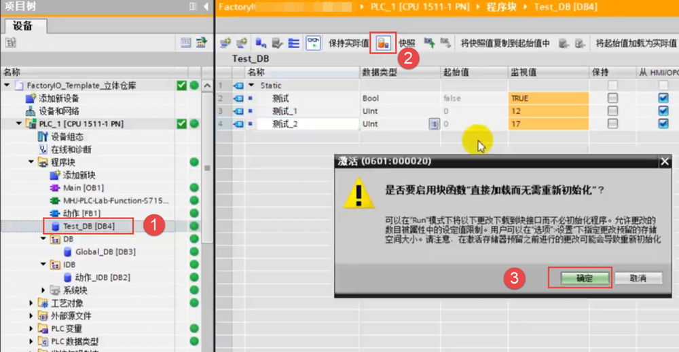The height and width of the screenshot is (352, 679).
Task: Click the data type selector icon in 测试_2 row
Action: (434, 124)
